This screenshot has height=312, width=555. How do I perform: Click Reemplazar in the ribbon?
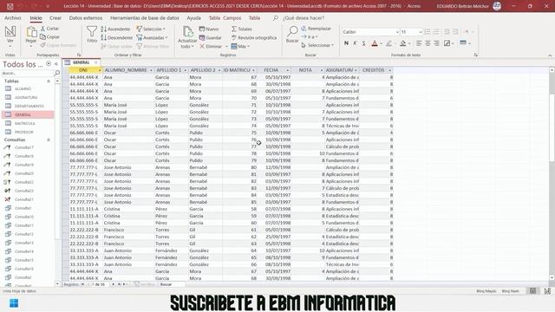click(x=316, y=29)
